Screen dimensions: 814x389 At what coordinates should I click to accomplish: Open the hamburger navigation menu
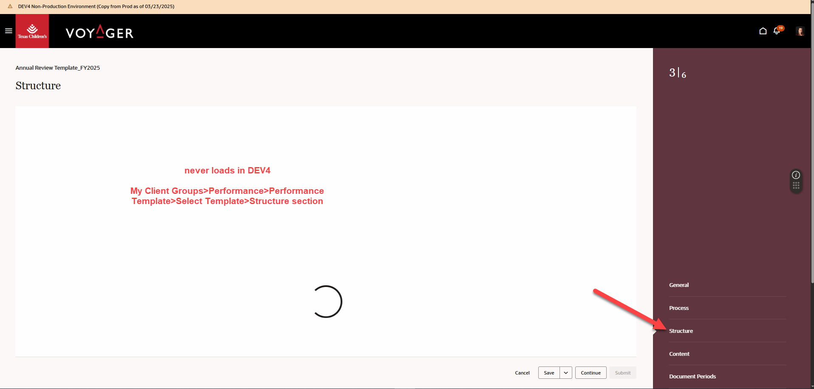point(8,31)
